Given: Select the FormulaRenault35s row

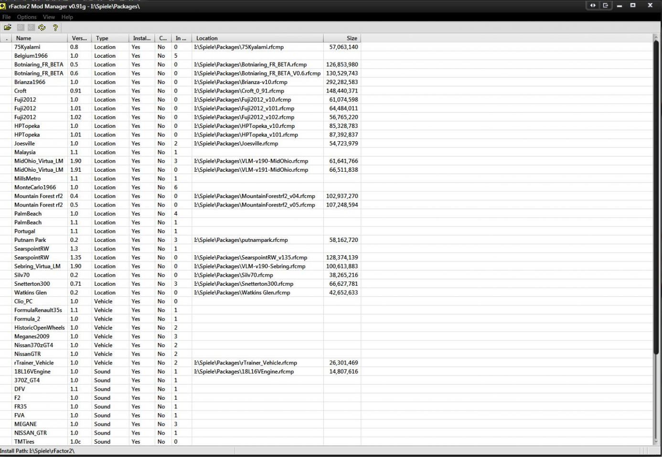Looking at the screenshot, I should pyautogui.click(x=181, y=310).
